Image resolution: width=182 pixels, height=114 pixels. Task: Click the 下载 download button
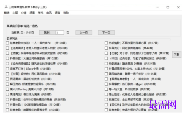tap(177, 54)
